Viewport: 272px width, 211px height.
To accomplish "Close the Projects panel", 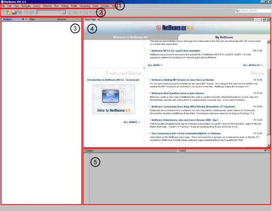I will click(26, 19).
